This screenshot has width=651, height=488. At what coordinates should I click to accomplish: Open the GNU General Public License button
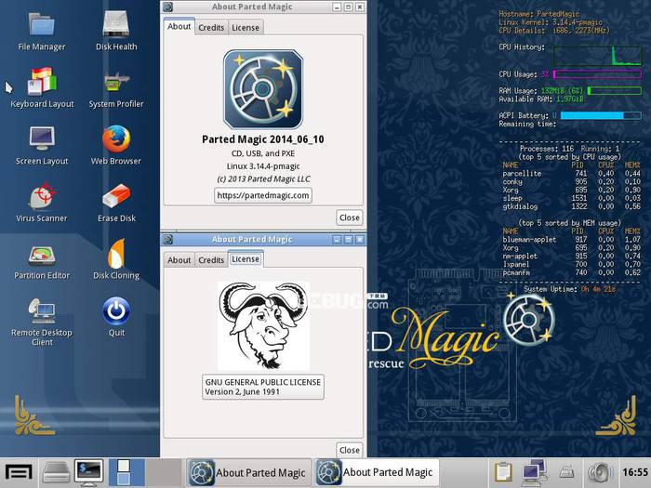pos(263,387)
